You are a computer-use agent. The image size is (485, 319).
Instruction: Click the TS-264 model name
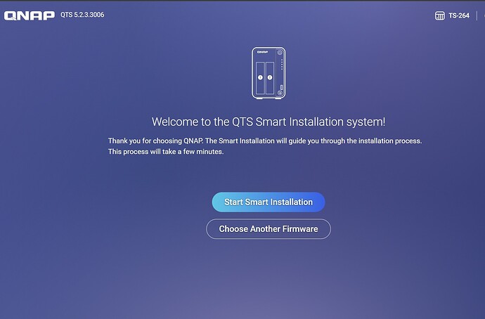coord(459,15)
